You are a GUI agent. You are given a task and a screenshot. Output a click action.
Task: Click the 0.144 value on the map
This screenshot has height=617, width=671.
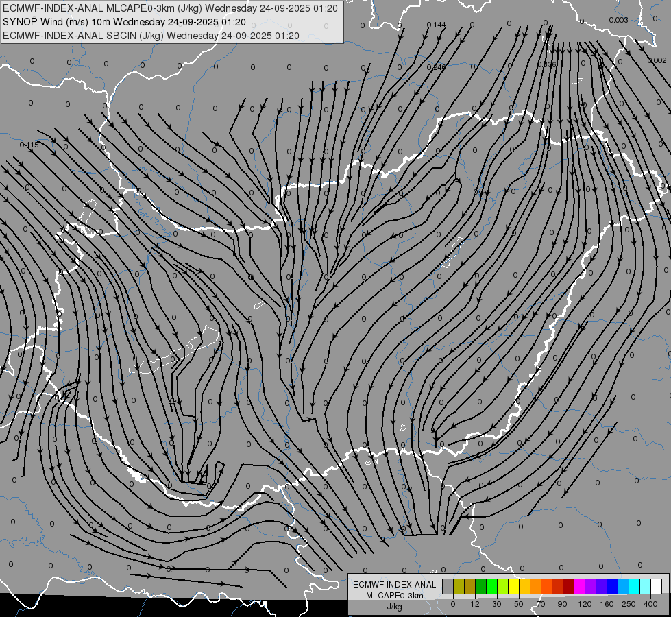click(x=436, y=25)
